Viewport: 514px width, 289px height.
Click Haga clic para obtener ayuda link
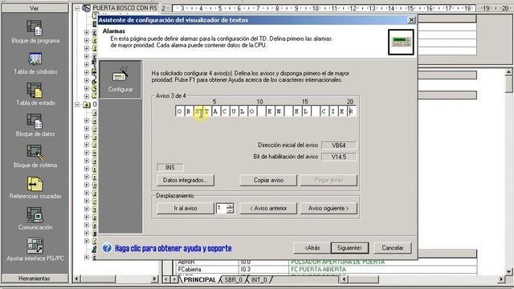[x=173, y=248]
